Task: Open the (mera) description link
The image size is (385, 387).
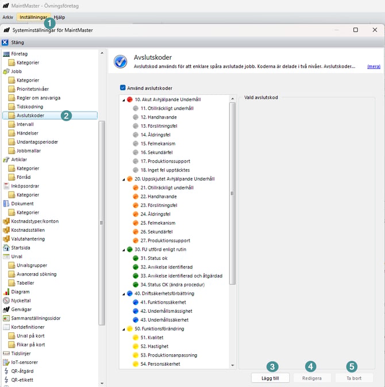Action: (x=374, y=66)
